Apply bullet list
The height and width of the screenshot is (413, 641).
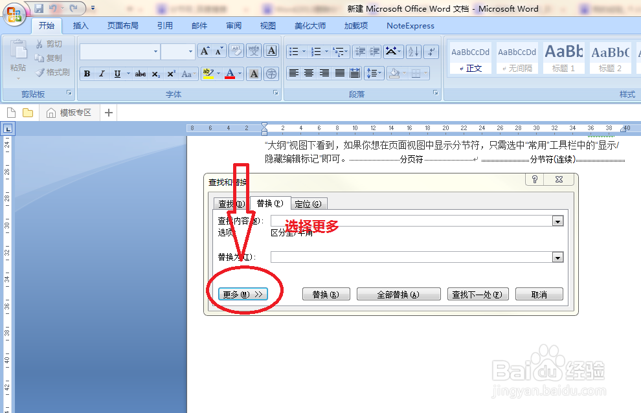click(x=293, y=52)
